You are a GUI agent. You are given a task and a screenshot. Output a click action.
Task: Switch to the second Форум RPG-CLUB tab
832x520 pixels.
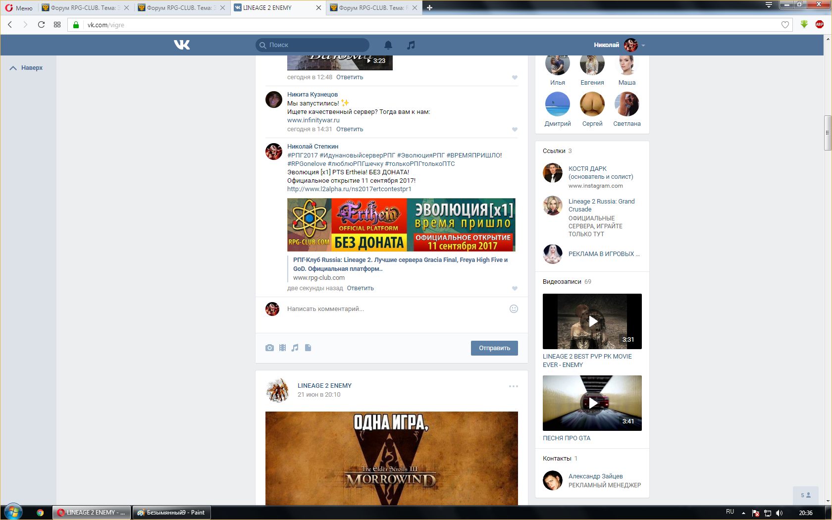tap(182, 7)
